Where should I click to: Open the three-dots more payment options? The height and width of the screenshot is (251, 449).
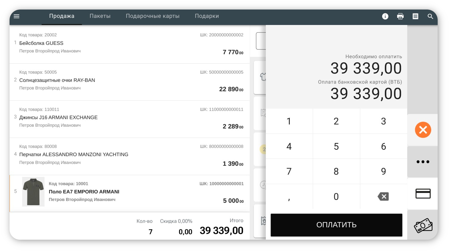tap(423, 162)
